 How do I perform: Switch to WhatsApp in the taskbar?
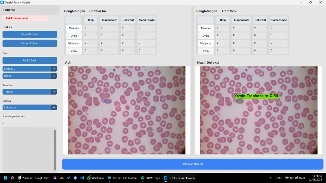pos(96,178)
